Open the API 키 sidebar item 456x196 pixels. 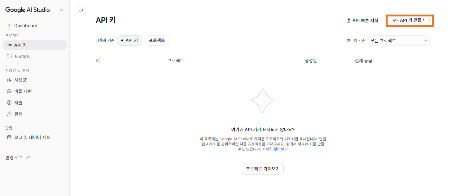coord(35,45)
